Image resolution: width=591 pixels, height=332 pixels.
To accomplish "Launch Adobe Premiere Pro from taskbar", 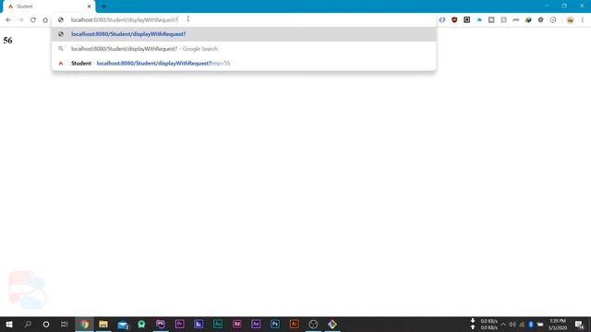I will pos(179,324).
